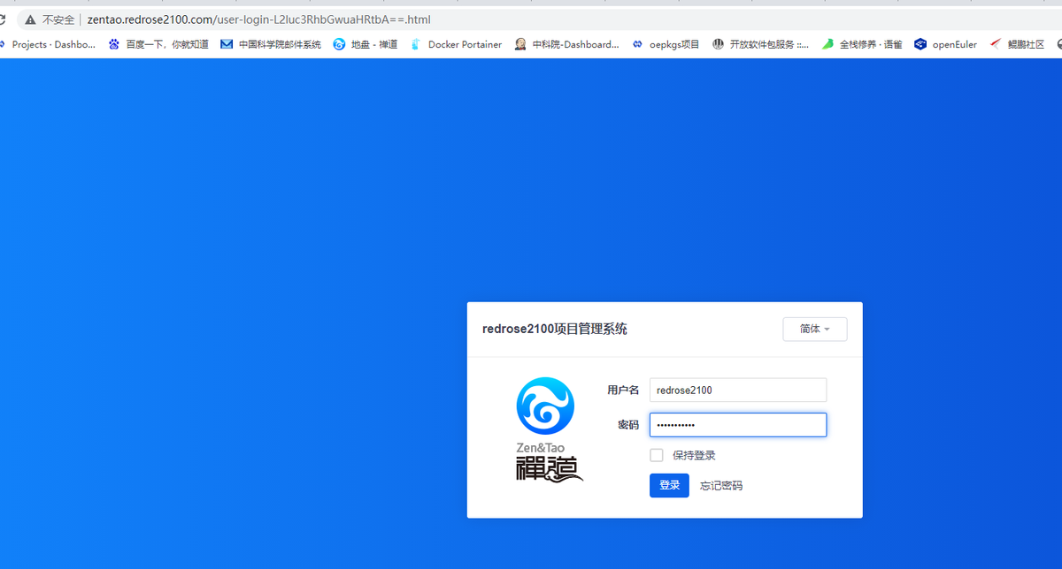The width and height of the screenshot is (1062, 569).
Task: Click the 鲲鹏社区 favicon
Action: tap(996, 44)
